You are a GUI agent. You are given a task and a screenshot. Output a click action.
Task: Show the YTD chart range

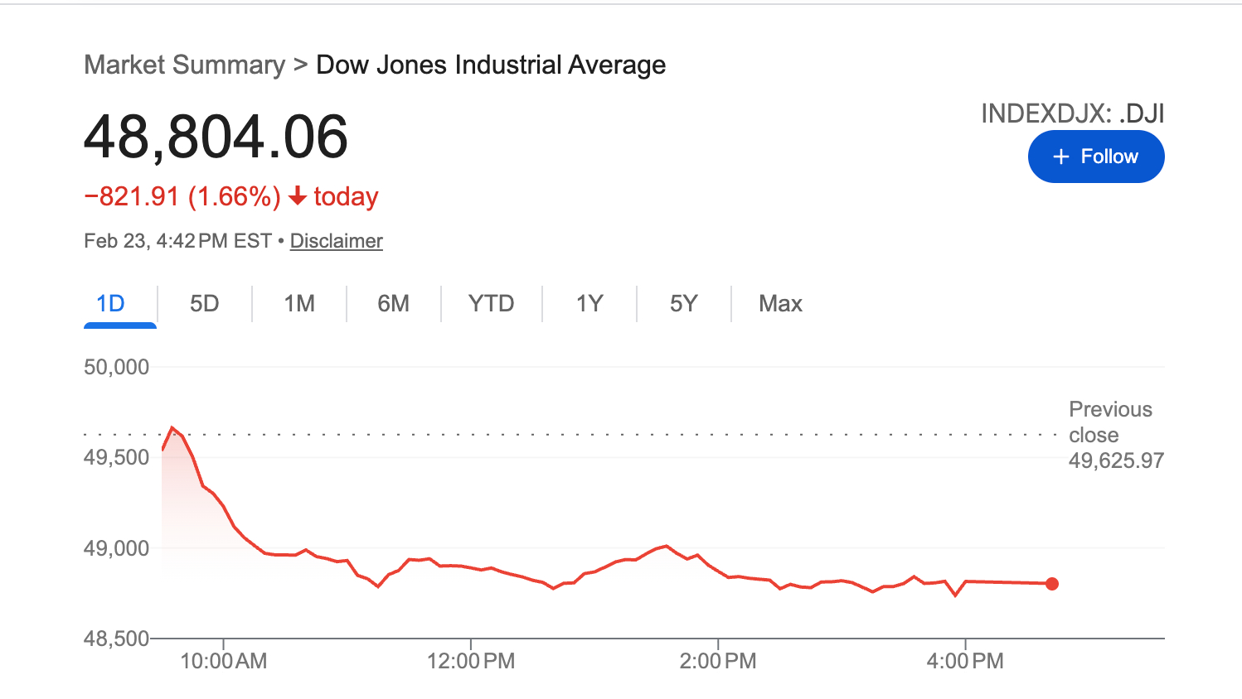tap(491, 304)
